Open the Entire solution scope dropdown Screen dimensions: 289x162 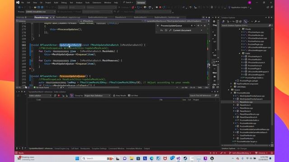point(40,95)
